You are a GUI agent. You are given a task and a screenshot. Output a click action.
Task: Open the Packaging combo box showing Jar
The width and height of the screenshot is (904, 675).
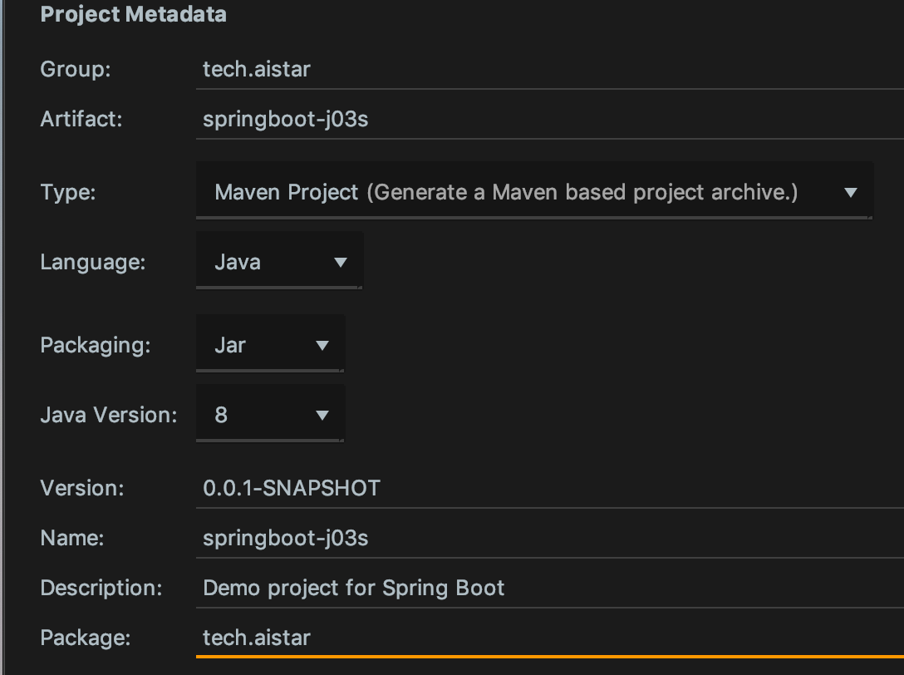(x=270, y=343)
